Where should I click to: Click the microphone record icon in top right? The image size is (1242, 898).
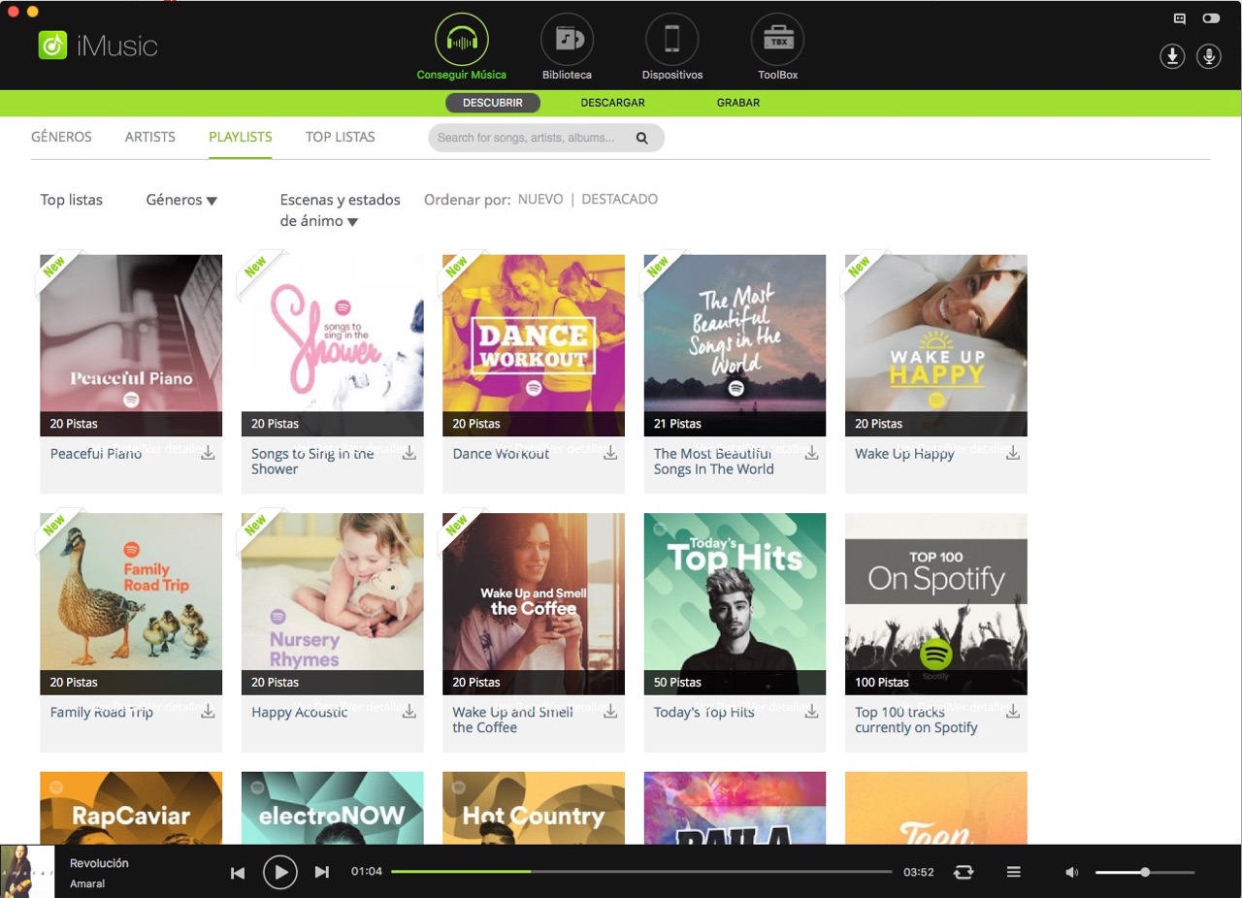tap(1209, 56)
